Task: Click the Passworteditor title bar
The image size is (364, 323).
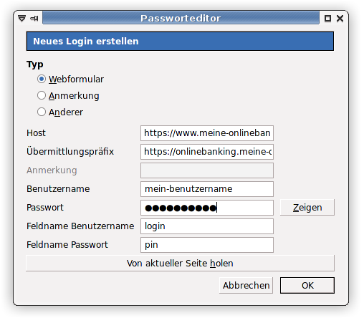Action: pos(181,18)
